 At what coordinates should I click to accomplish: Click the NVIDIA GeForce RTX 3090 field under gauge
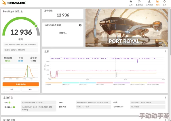21,50
